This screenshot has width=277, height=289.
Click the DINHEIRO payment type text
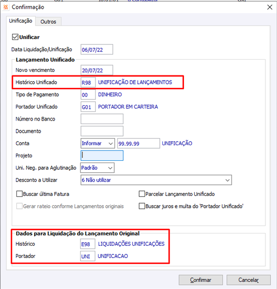pos(110,95)
